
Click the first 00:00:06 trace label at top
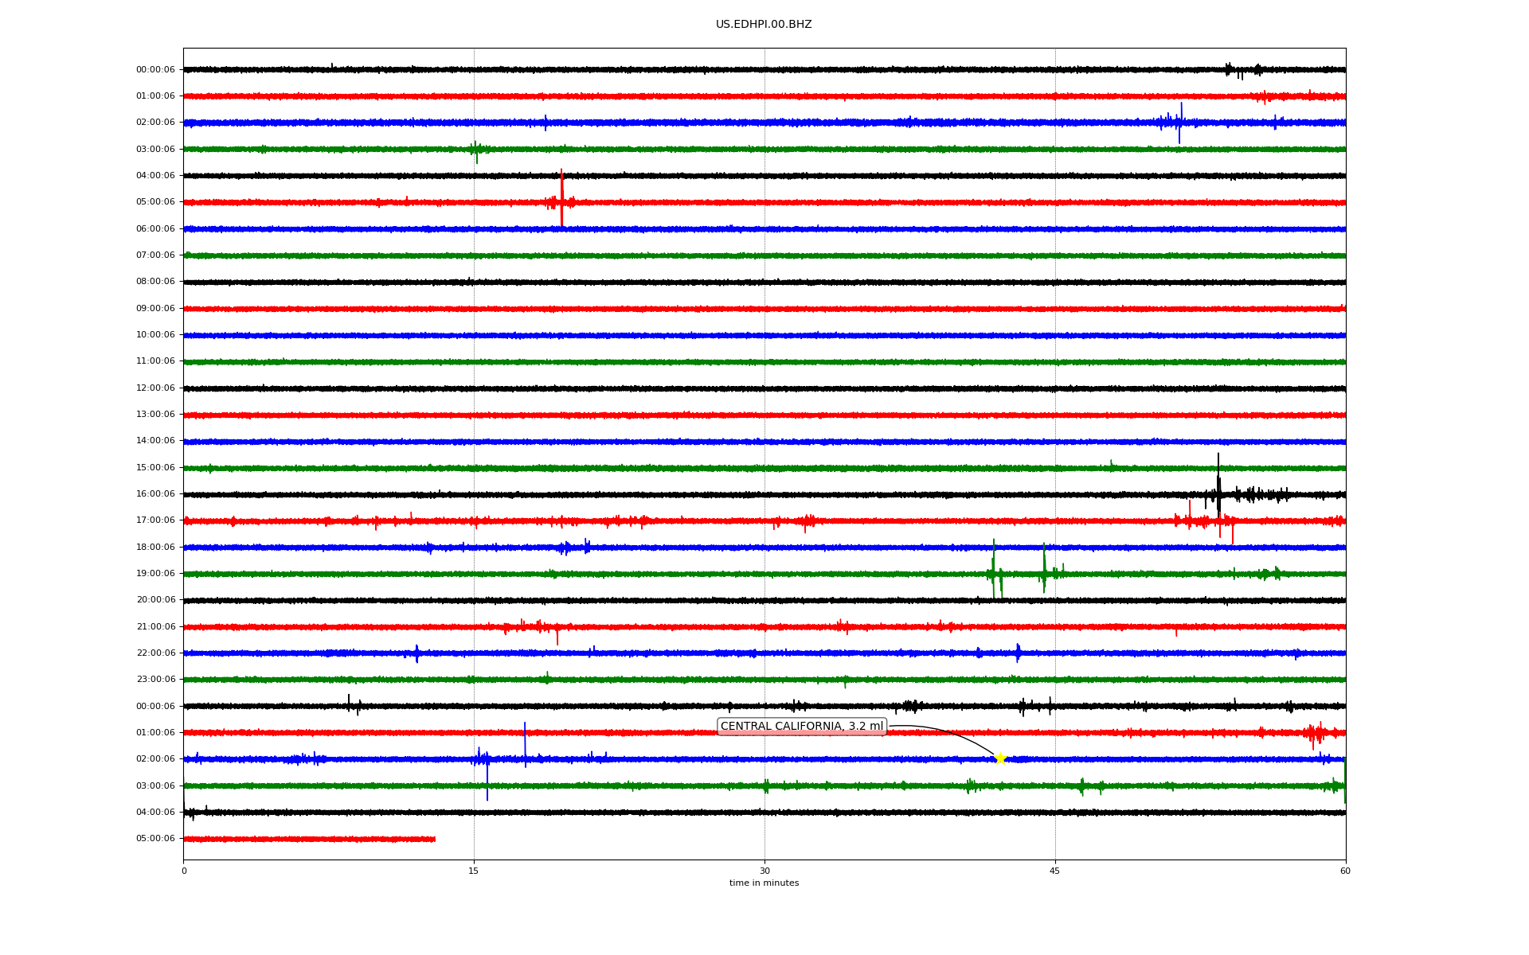pos(155,70)
